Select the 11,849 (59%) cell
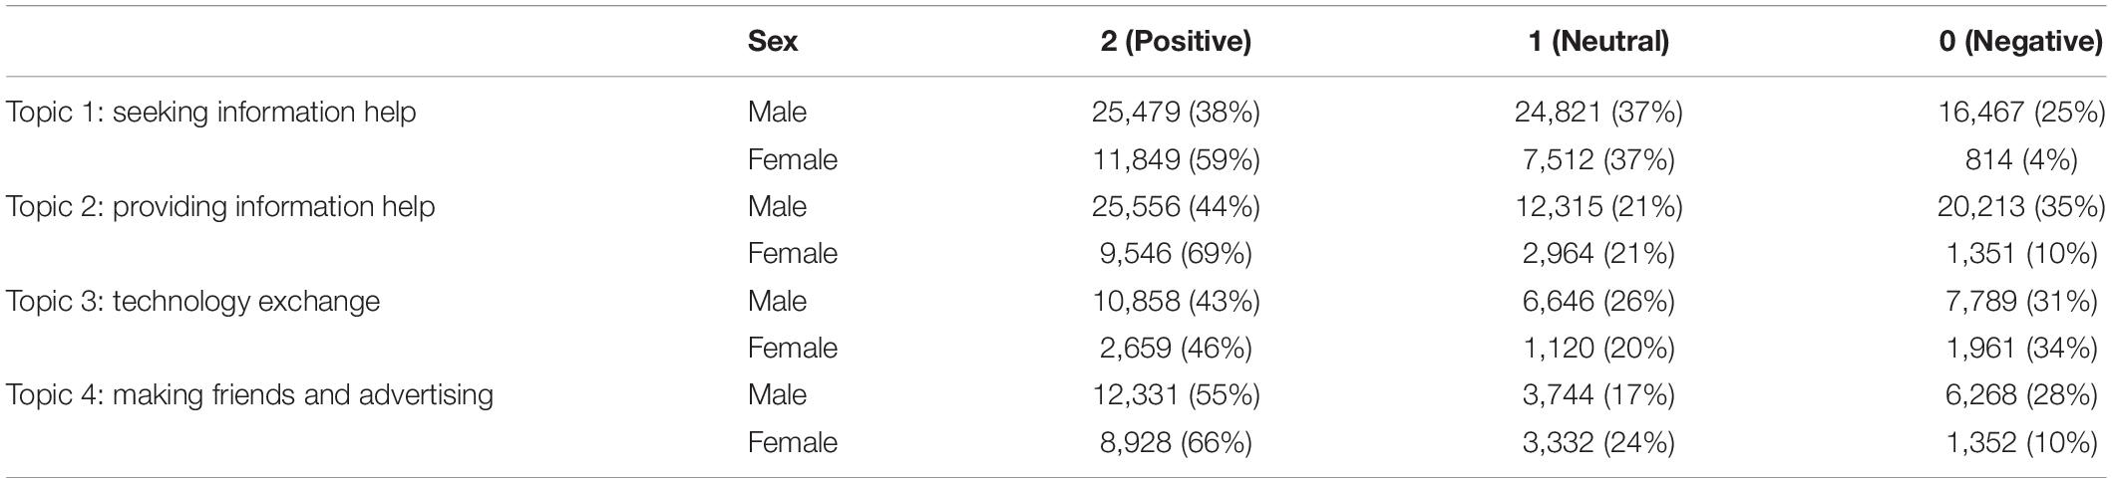2112x483 pixels. coord(1176,159)
